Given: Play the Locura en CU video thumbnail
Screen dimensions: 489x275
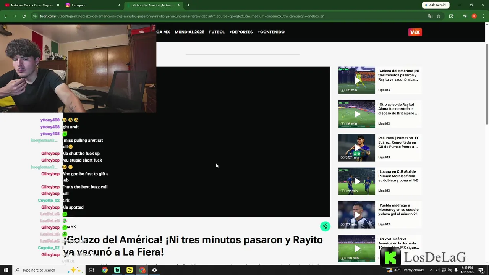Looking at the screenshot, I should (357, 181).
